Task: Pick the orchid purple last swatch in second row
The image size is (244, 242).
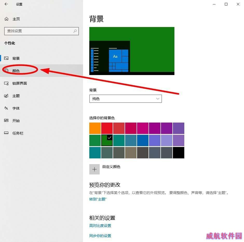Action: click(179, 140)
